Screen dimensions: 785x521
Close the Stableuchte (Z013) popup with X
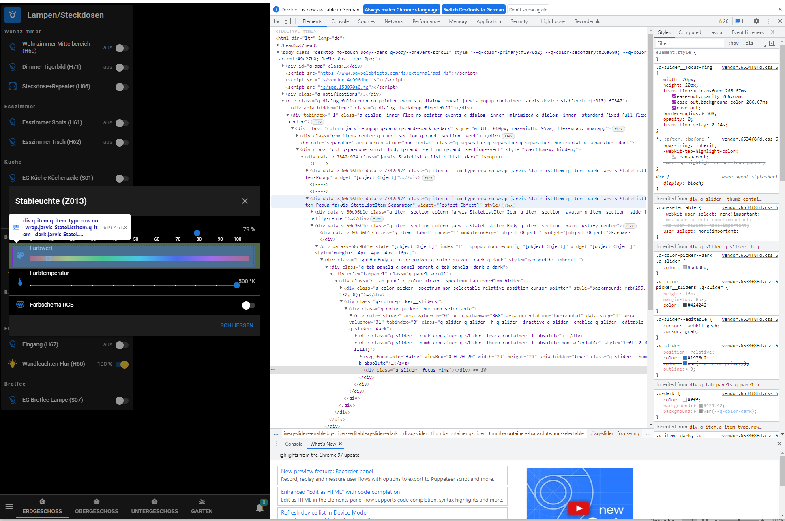click(x=245, y=201)
